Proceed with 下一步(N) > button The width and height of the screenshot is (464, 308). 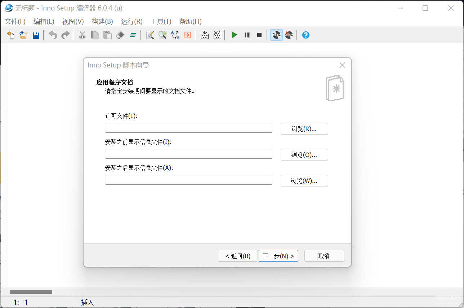[278, 256]
